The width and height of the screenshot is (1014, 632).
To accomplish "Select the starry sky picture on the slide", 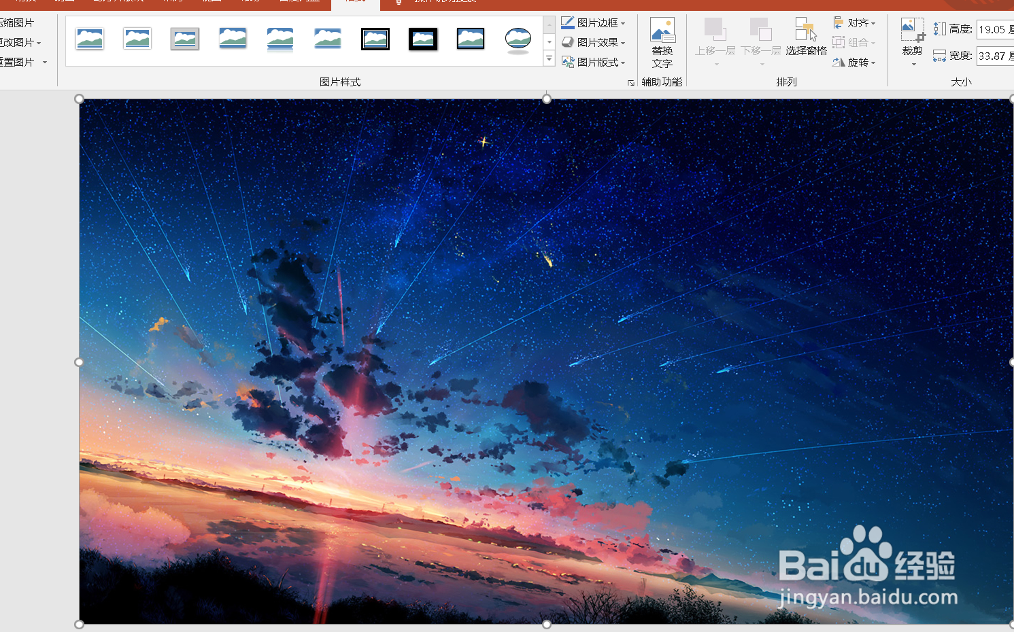I will [x=547, y=362].
